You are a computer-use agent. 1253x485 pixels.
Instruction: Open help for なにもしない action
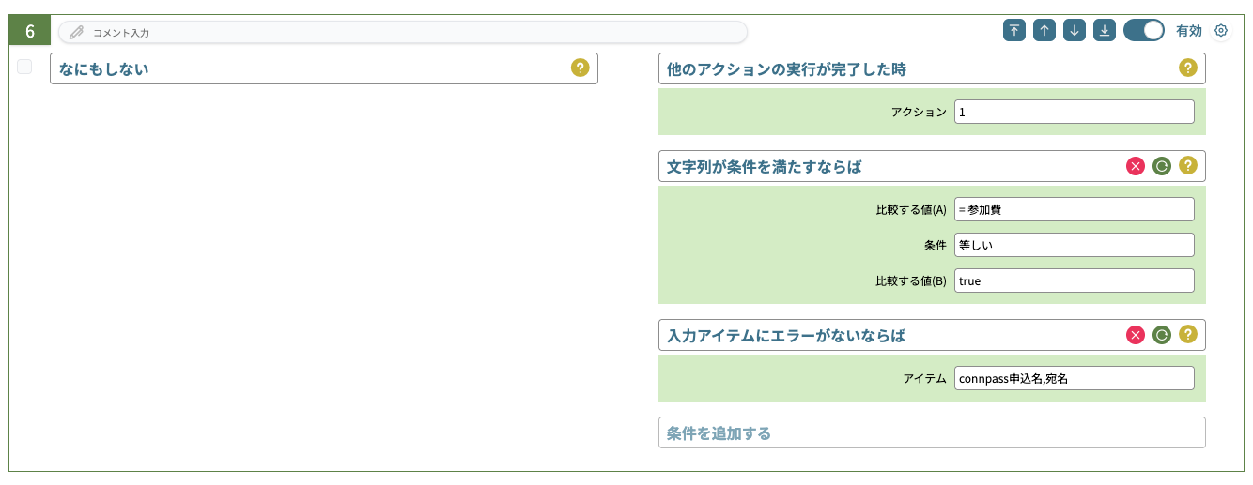point(580,68)
